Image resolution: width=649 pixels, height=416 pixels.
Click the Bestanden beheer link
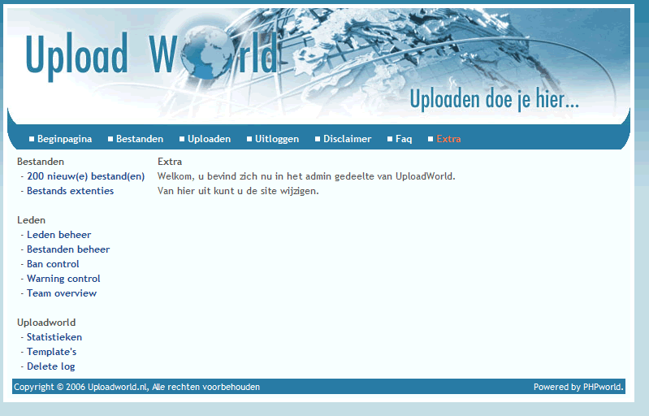[x=68, y=249]
